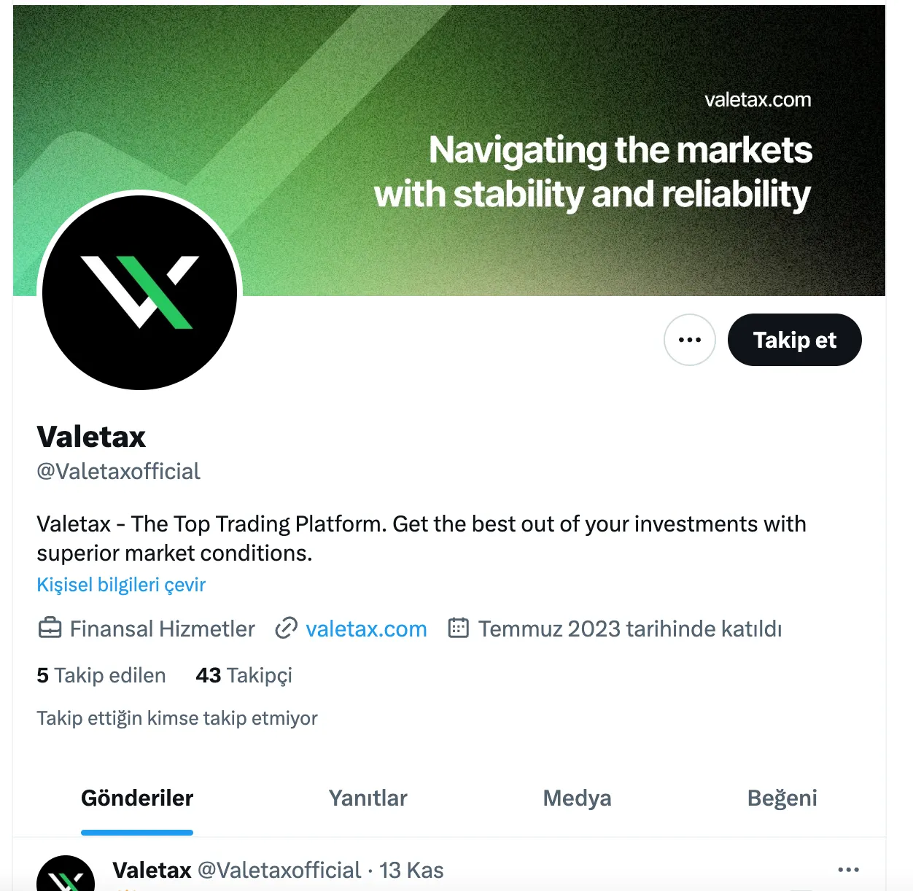Open the post's 13 Kas timestamp
Screen dimensions: 913x891
411,870
